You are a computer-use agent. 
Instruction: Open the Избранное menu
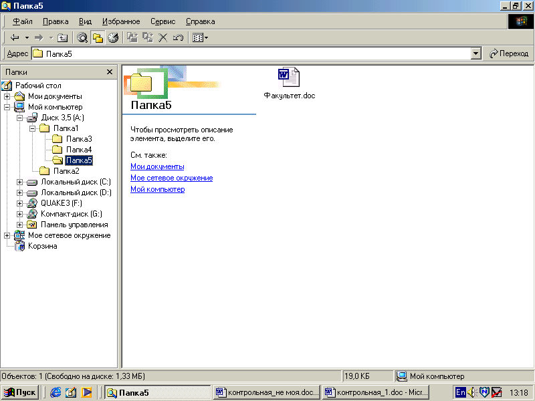click(121, 21)
